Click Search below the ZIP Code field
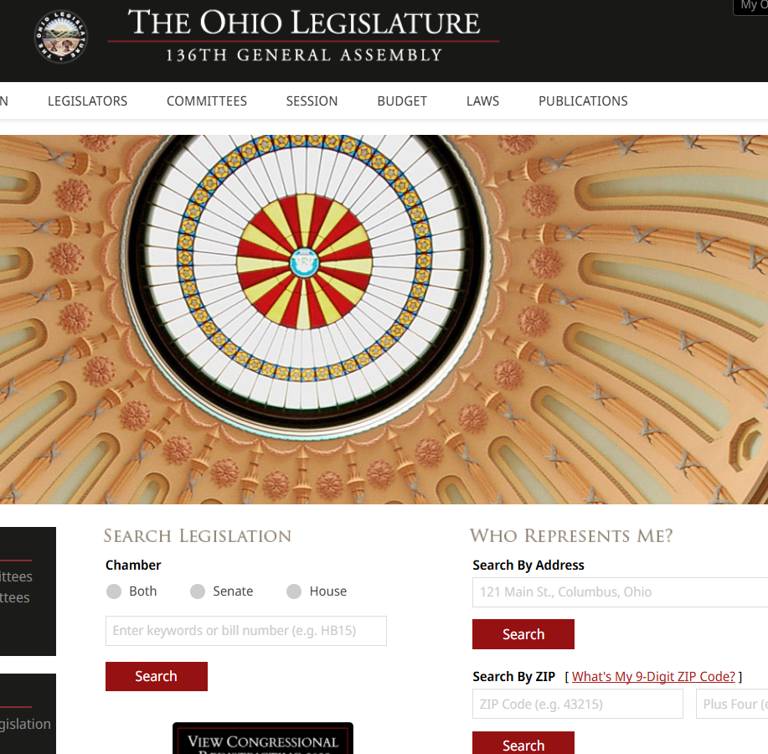 (x=523, y=744)
